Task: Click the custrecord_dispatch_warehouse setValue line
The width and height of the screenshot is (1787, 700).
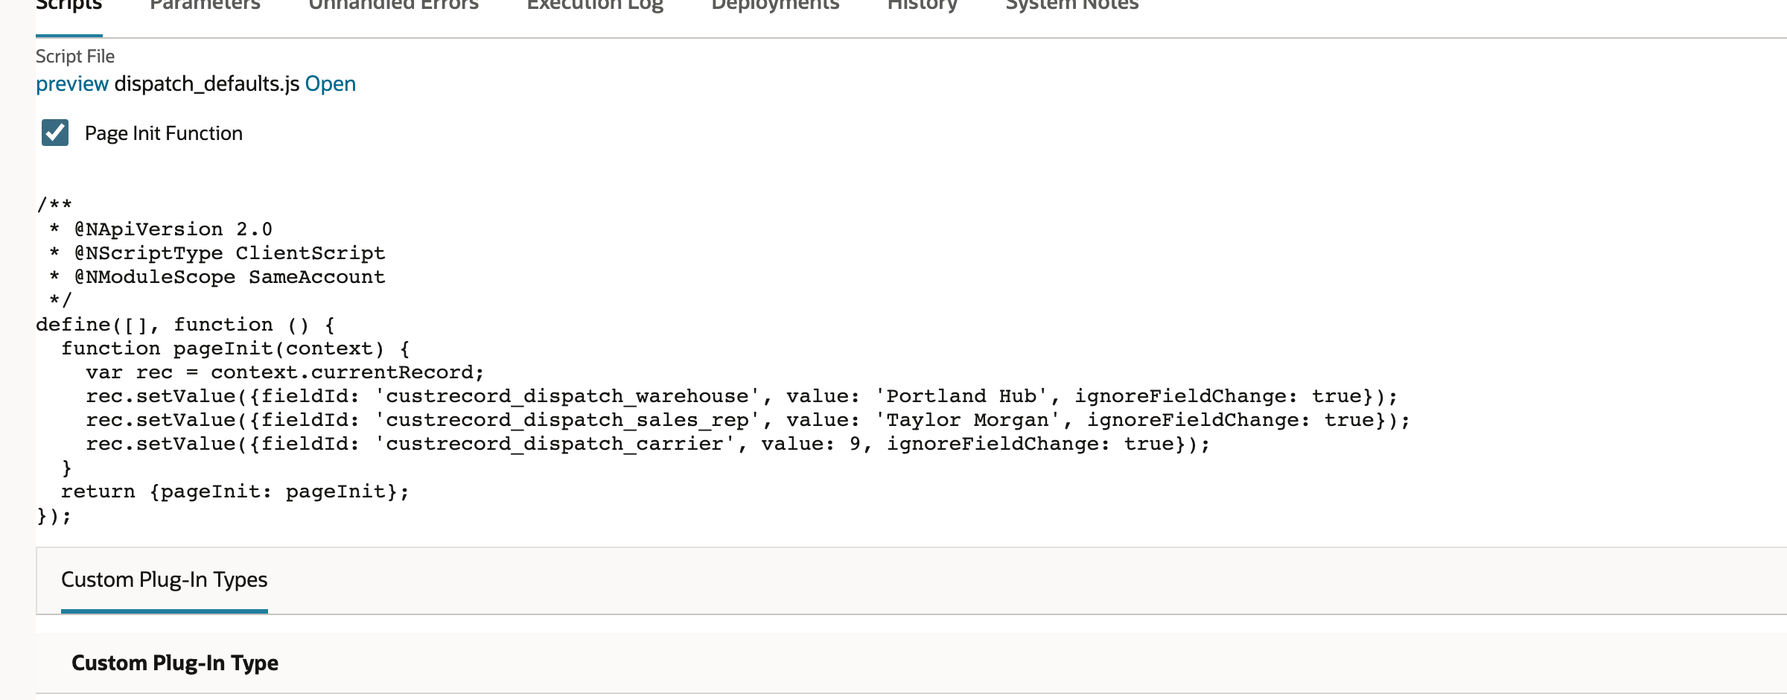Action: pos(742,396)
